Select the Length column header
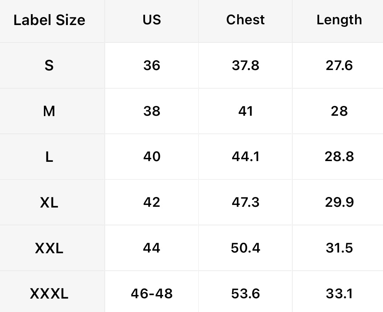This screenshot has width=383, height=312. pos(339,20)
